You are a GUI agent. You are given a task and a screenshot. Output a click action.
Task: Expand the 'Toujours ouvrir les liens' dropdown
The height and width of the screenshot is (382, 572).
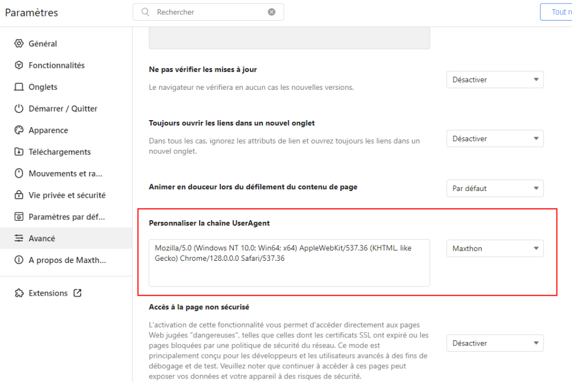pos(495,139)
